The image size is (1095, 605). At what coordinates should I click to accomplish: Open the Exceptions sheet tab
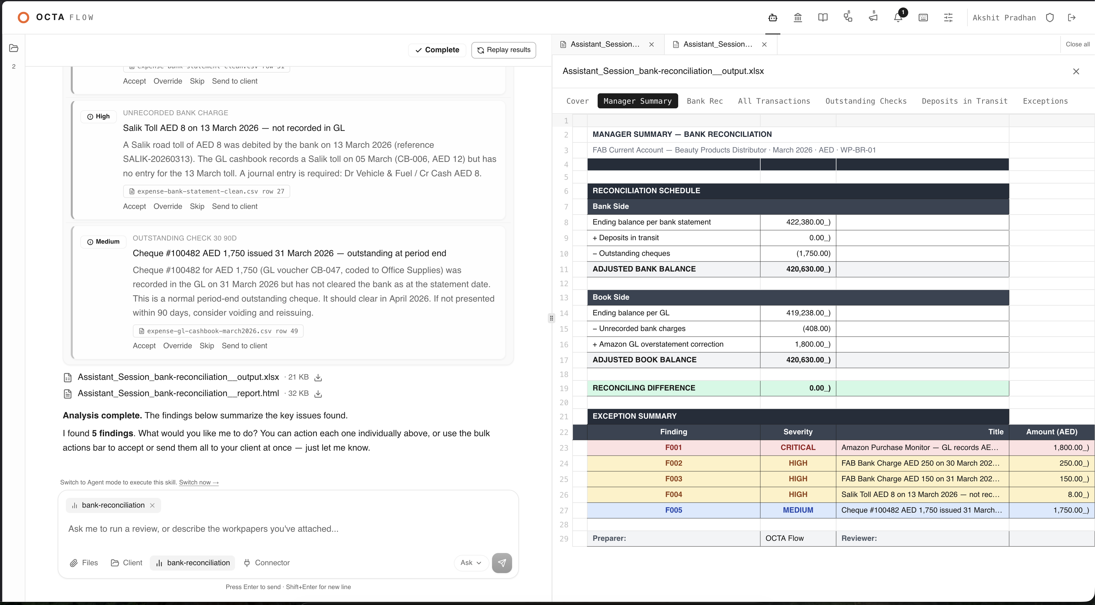click(1045, 101)
